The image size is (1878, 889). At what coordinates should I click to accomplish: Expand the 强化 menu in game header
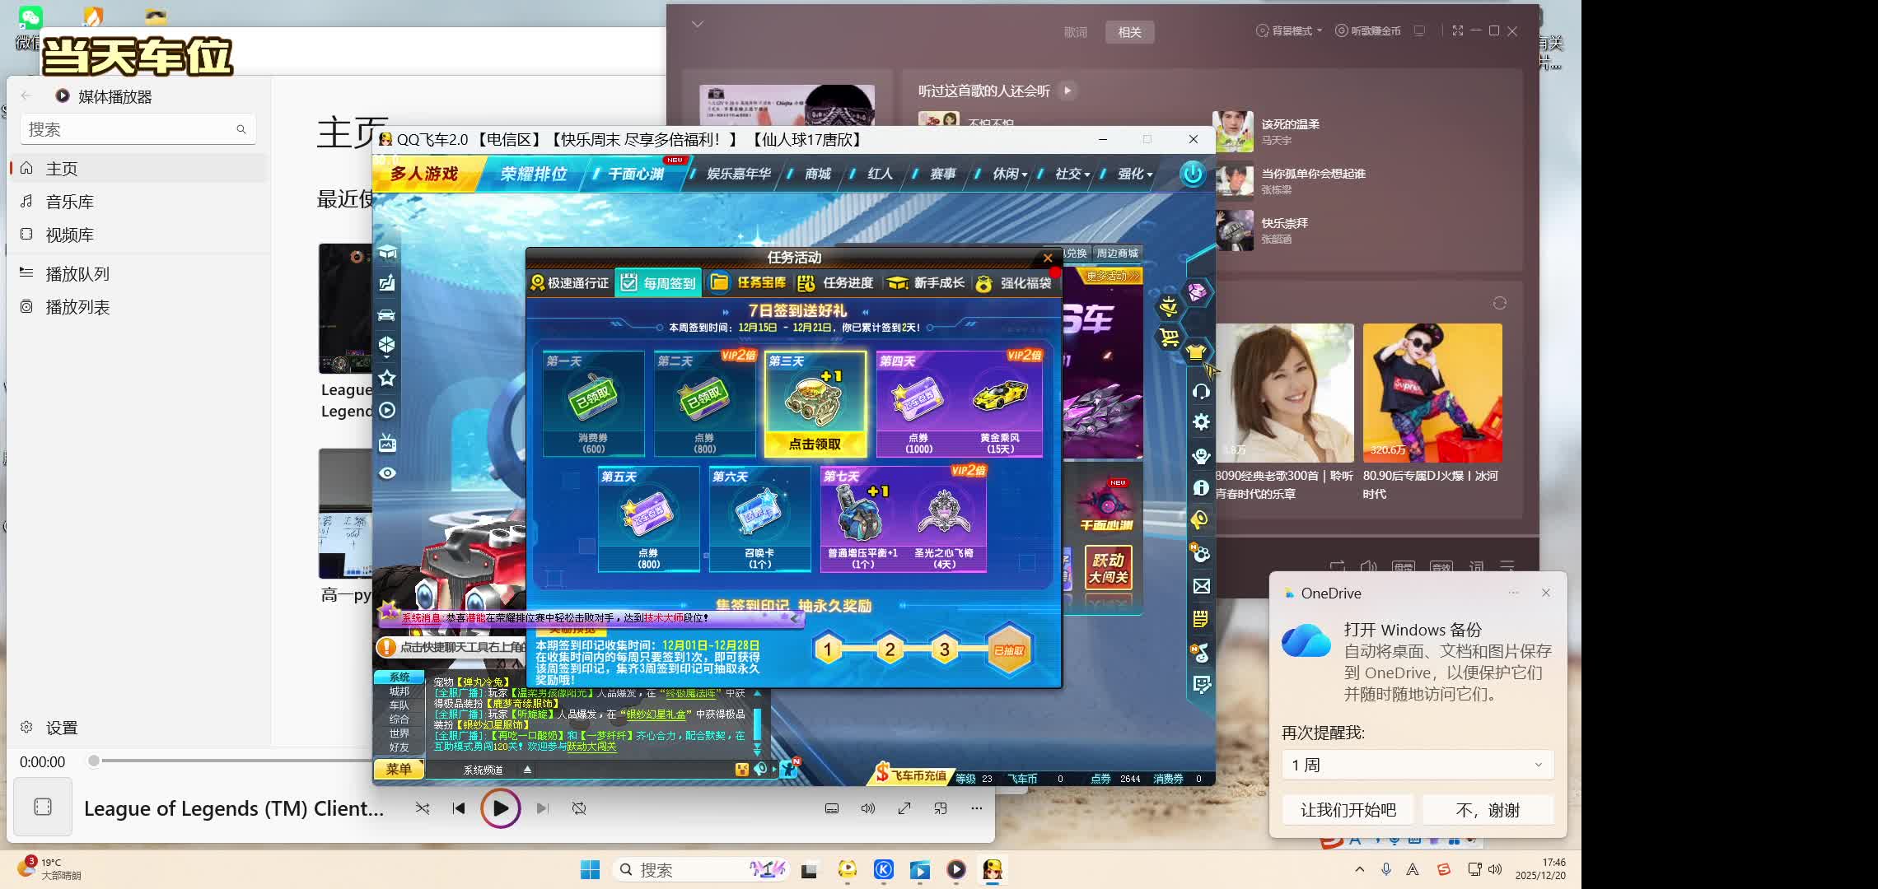1134,174
